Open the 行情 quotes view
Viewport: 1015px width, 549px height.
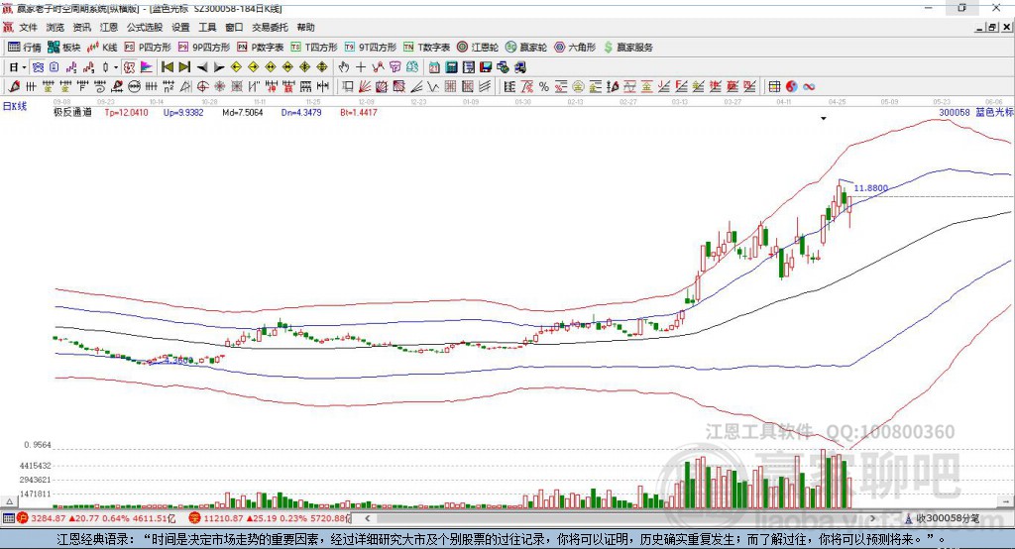[25, 48]
